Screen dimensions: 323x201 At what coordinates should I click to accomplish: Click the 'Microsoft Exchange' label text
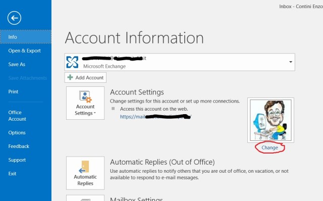pyautogui.click(x=104, y=66)
